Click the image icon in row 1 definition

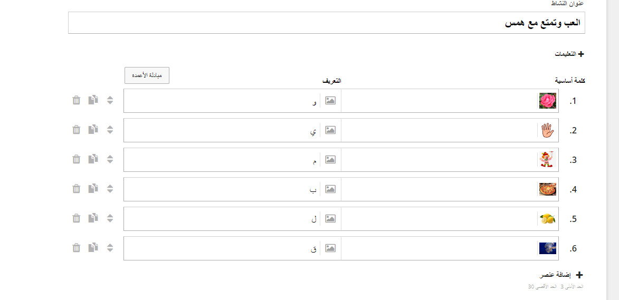pyautogui.click(x=330, y=101)
